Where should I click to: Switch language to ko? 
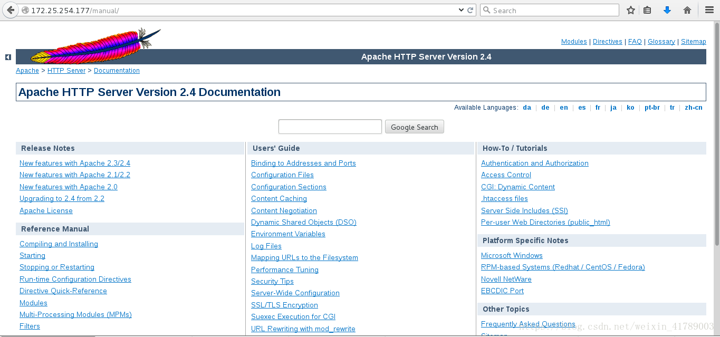(630, 108)
